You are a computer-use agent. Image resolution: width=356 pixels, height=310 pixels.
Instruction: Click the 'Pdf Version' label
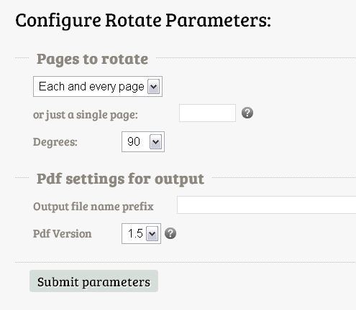click(x=62, y=234)
